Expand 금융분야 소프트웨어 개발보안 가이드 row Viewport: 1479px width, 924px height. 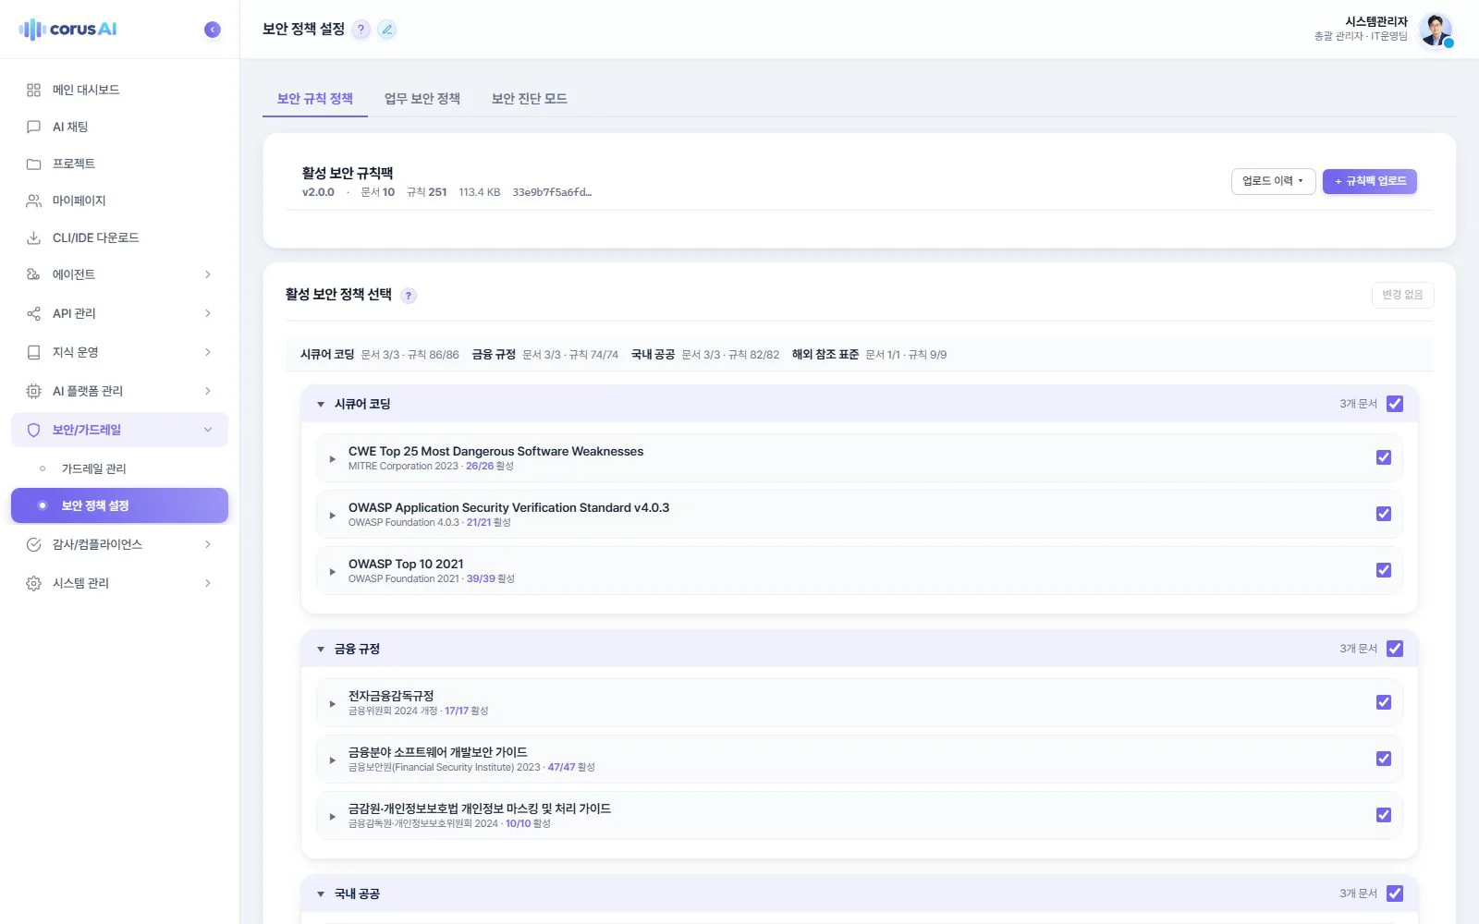coord(333,760)
